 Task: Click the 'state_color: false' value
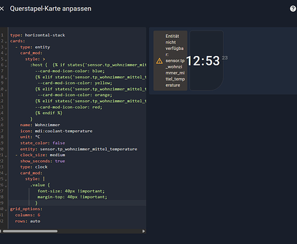(x=59, y=143)
